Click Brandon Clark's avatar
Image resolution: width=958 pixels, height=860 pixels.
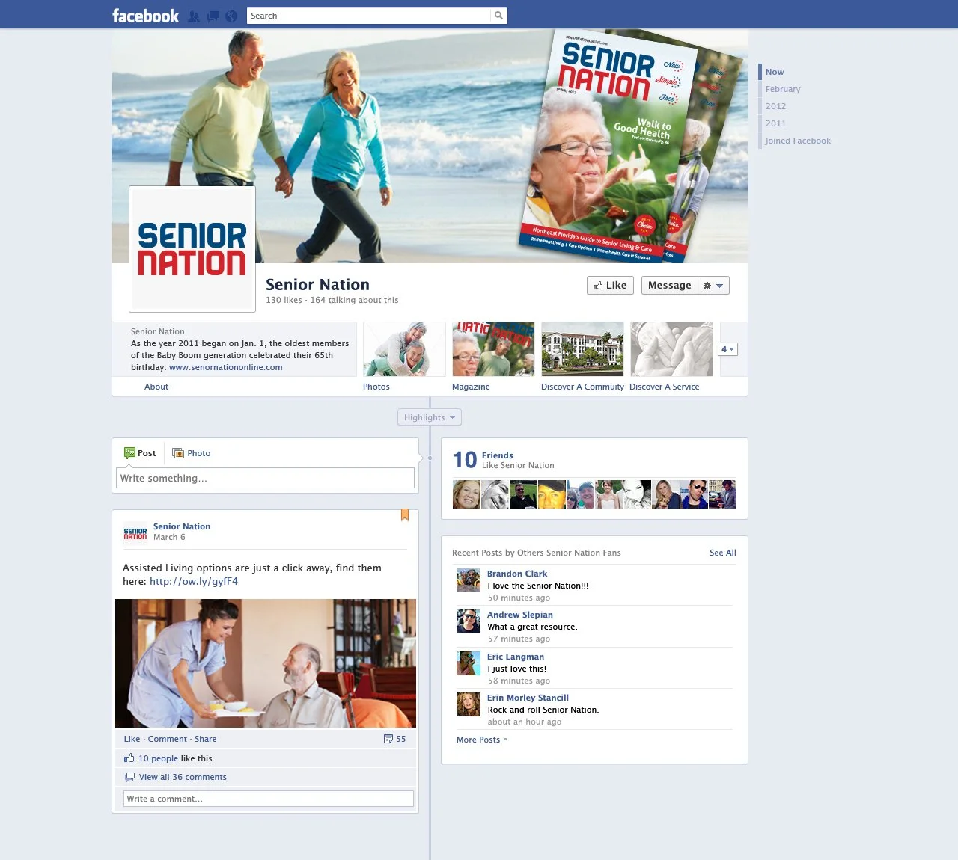click(x=469, y=580)
